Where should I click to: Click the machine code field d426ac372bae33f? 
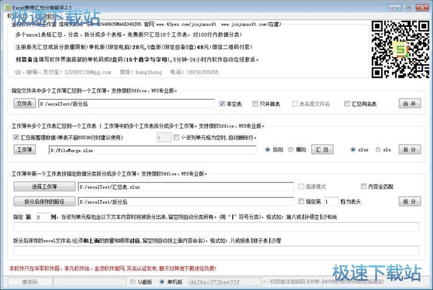click(225, 282)
